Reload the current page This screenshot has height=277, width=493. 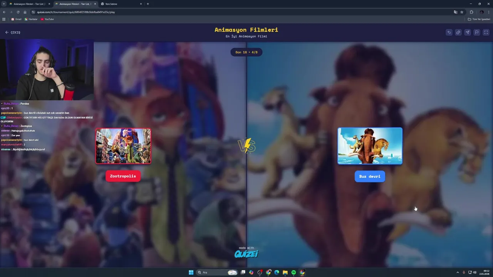click(x=18, y=12)
